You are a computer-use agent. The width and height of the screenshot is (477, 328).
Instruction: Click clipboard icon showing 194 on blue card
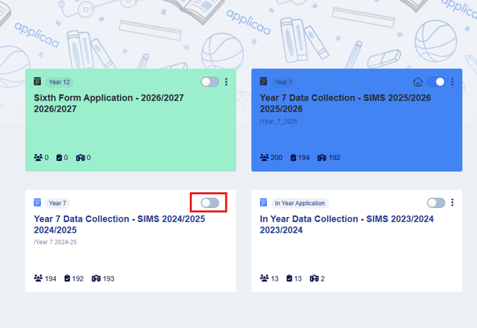293,157
